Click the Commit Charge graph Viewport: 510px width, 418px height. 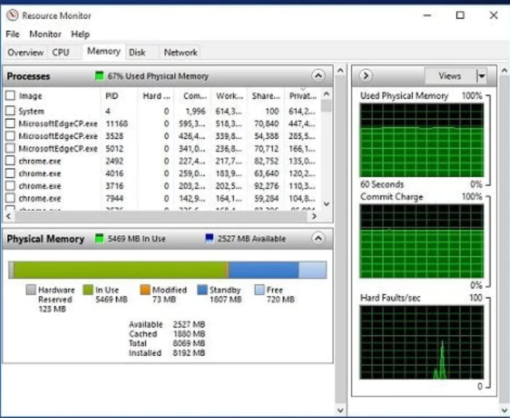tap(422, 241)
